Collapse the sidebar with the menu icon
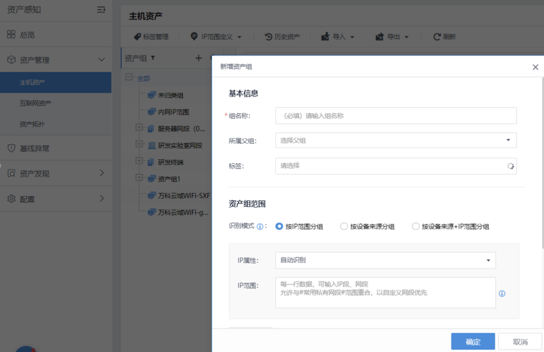The height and width of the screenshot is (352, 544). click(x=101, y=10)
